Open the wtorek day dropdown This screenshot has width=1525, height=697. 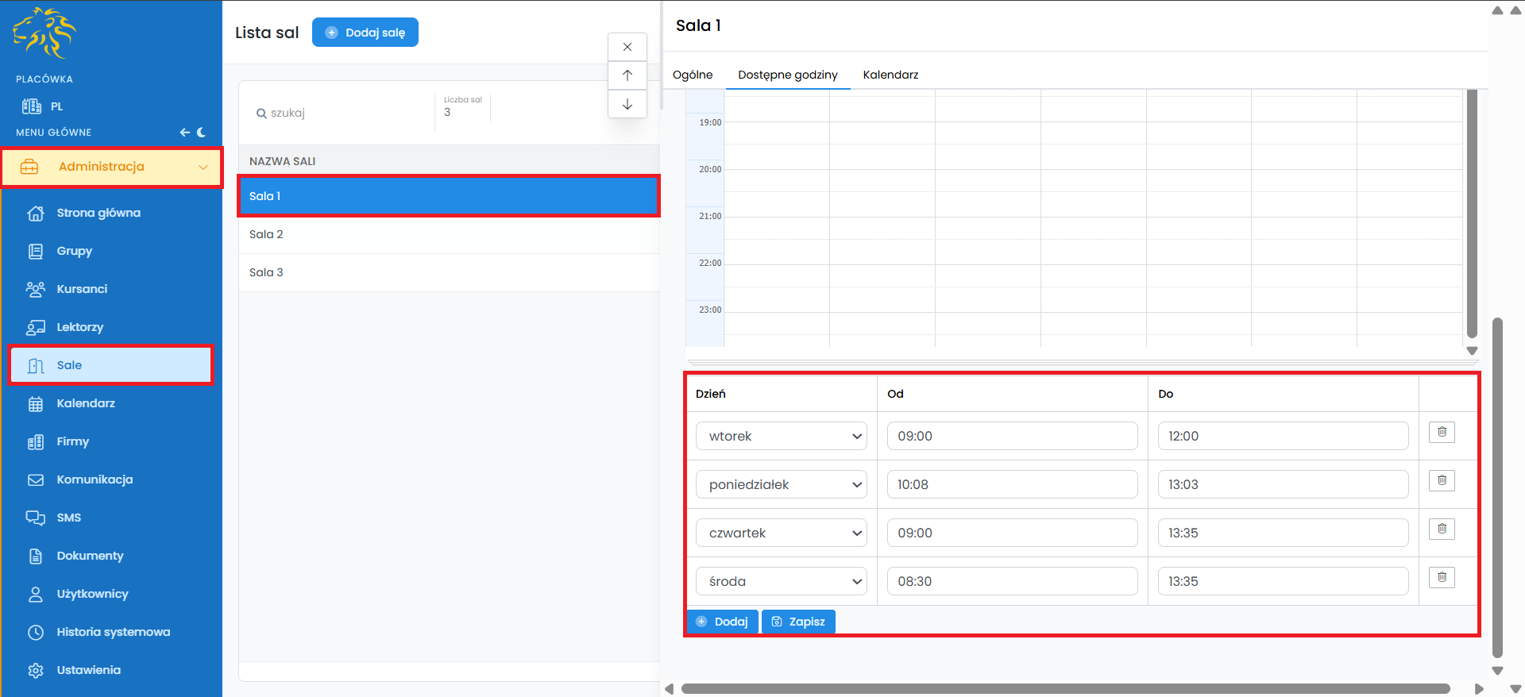point(781,436)
